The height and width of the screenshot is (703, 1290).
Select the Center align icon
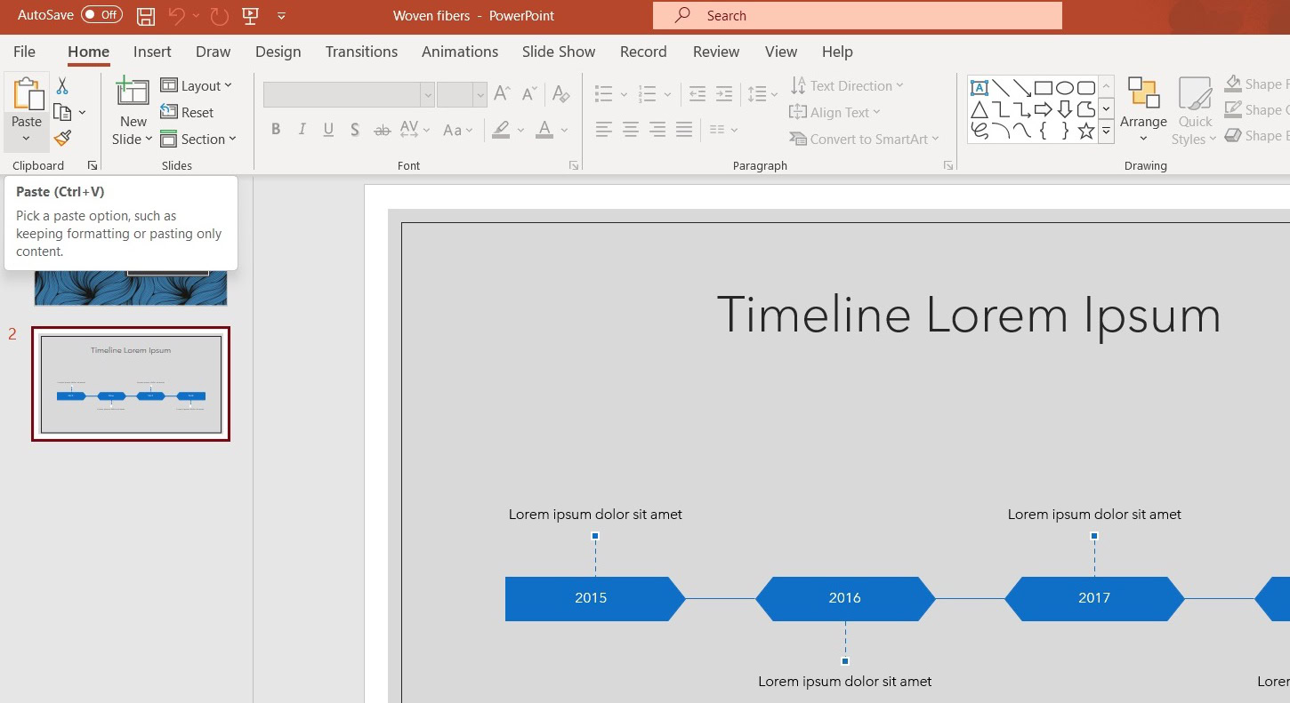[x=631, y=130]
